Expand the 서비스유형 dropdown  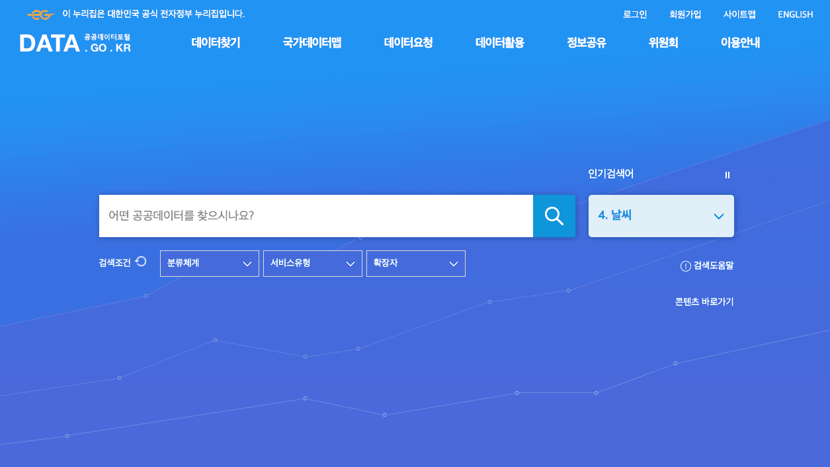(313, 264)
